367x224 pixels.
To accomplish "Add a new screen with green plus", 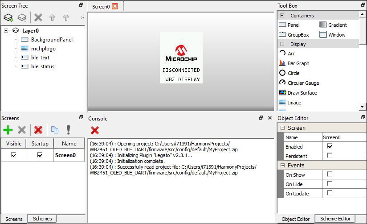I will coord(8,130).
